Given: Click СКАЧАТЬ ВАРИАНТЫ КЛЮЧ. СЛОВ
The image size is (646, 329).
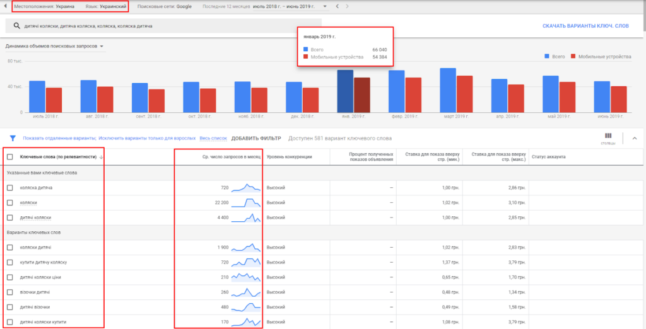Looking at the screenshot, I should click(x=585, y=26).
